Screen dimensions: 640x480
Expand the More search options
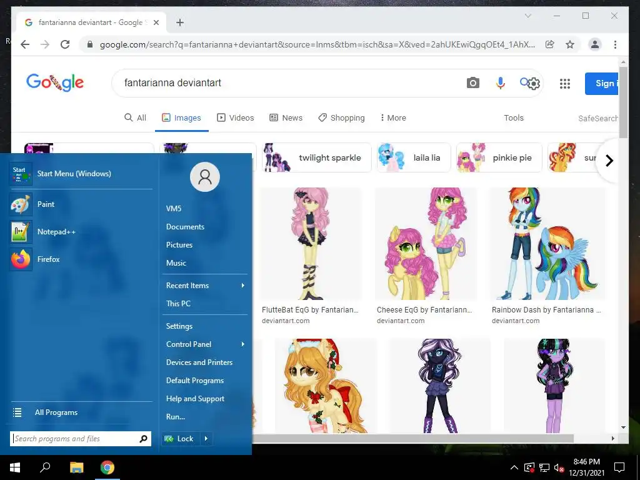pyautogui.click(x=393, y=117)
